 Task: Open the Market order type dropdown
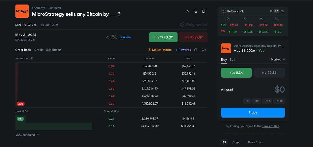278,60
